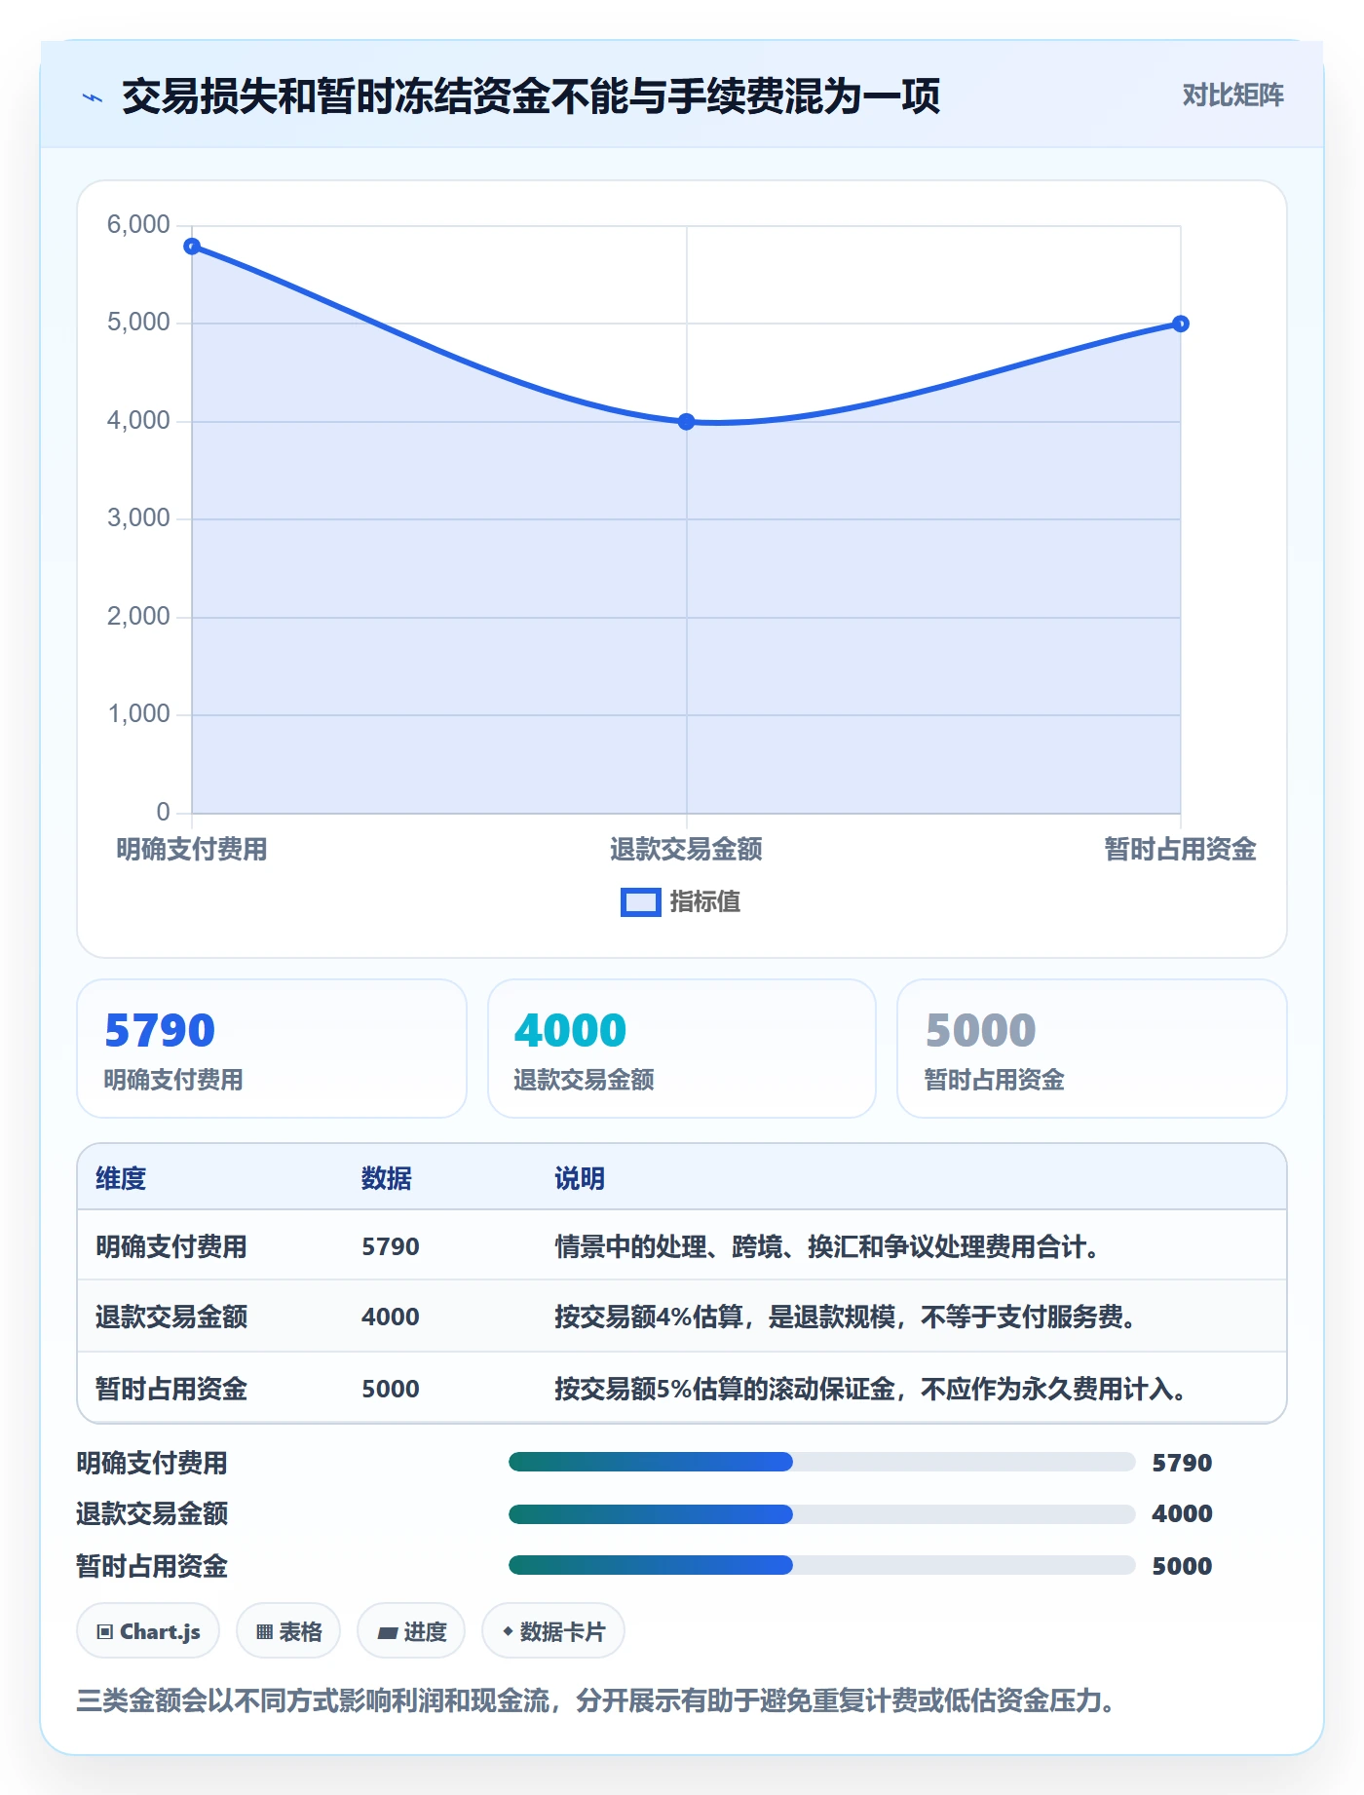Viewport: 1364px width, 1795px height.
Task: Click the 5790 value beside progress bar
Action: click(1182, 1463)
